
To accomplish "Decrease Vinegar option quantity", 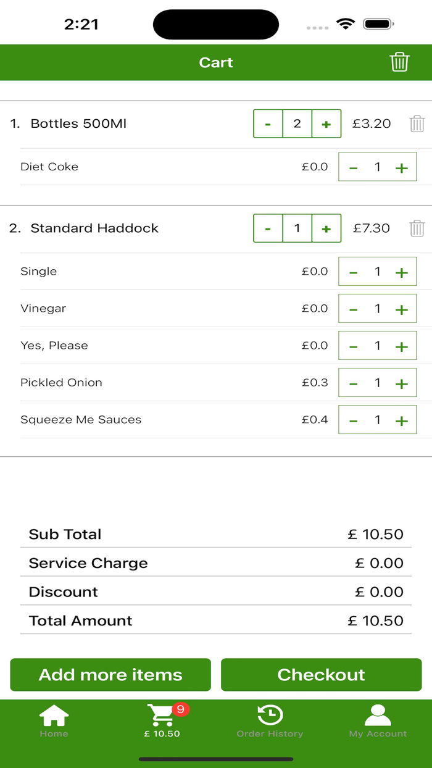I will coord(354,309).
